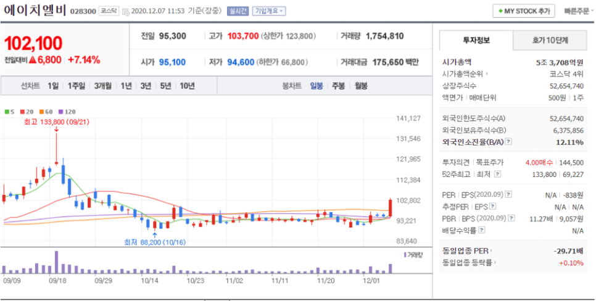The height and width of the screenshot is (301, 596).
Task: Click the 시가 value 95,100
Action: click(172, 62)
